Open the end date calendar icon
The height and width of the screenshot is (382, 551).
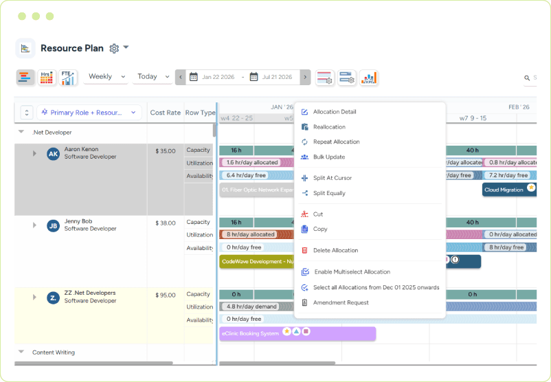coord(254,77)
